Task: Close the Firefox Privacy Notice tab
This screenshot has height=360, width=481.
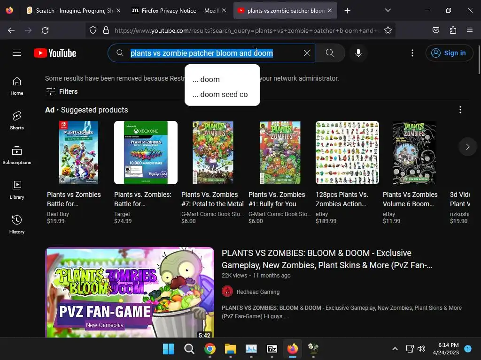Action: pos(224,10)
